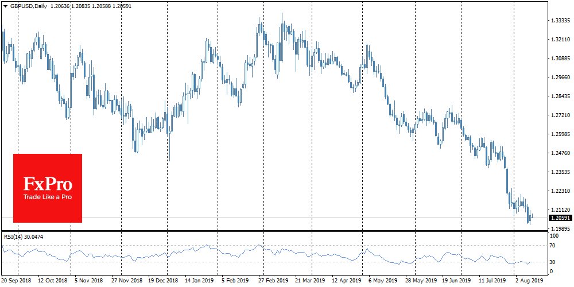Click the 11 Jul 2019 date label
Viewport: 574px width, 287px height.
click(492, 282)
